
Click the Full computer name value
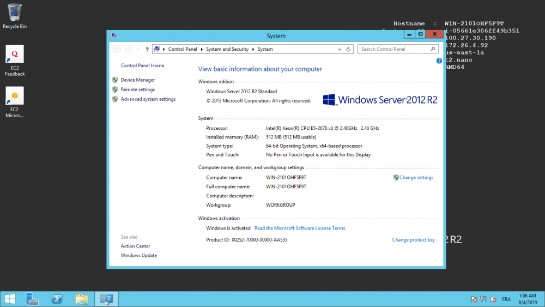click(x=286, y=186)
